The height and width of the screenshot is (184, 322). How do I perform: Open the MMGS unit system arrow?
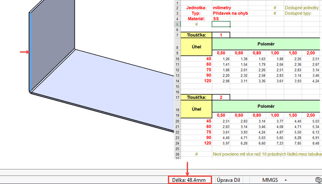(286, 180)
